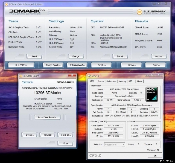
Task: Open the Change settings button
Action: click(x=76, y=56)
